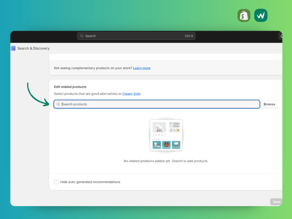Click the Browse button
This screenshot has height=219, width=292.
coord(269,104)
